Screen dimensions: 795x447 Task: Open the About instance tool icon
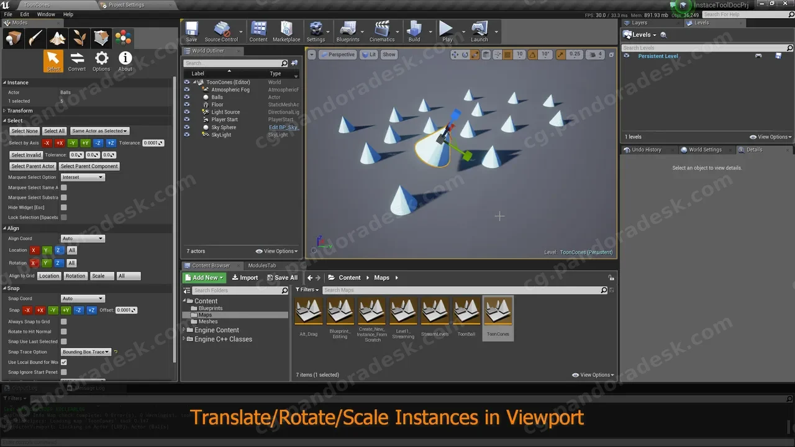[x=125, y=61]
